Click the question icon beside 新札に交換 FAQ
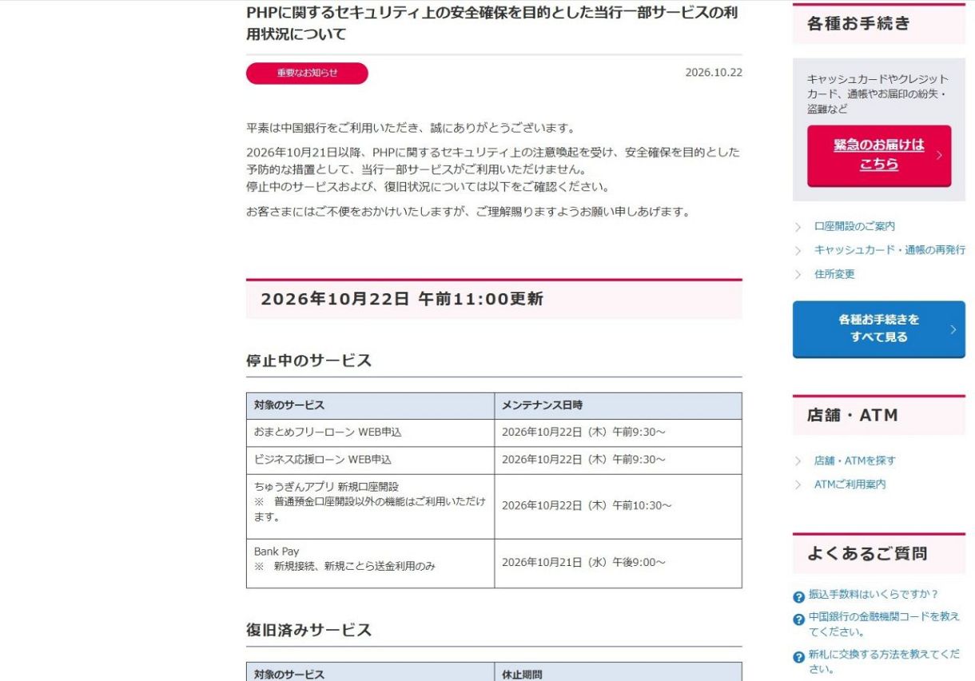Screen dimensions: 975x681 798,657
